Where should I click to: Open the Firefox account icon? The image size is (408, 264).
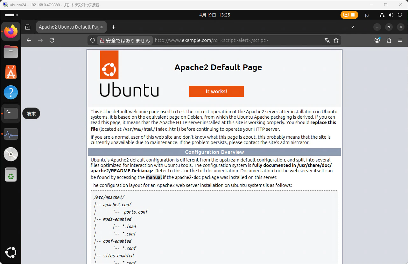coord(377,40)
